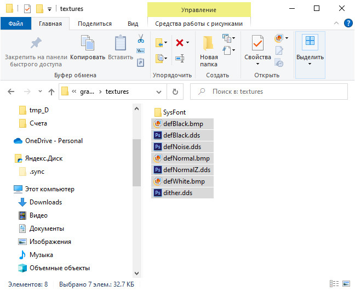
Task: Switch to the Поделиться ribbon tab
Action: (95, 24)
